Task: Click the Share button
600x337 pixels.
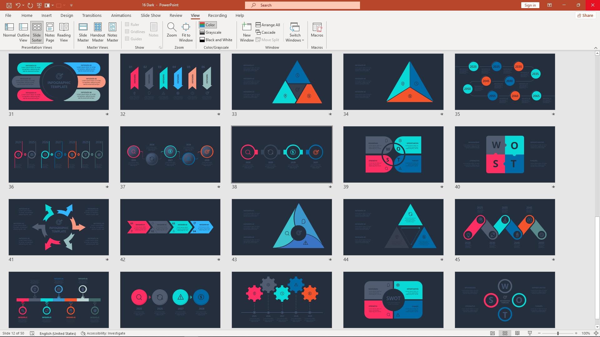Action: [585, 15]
